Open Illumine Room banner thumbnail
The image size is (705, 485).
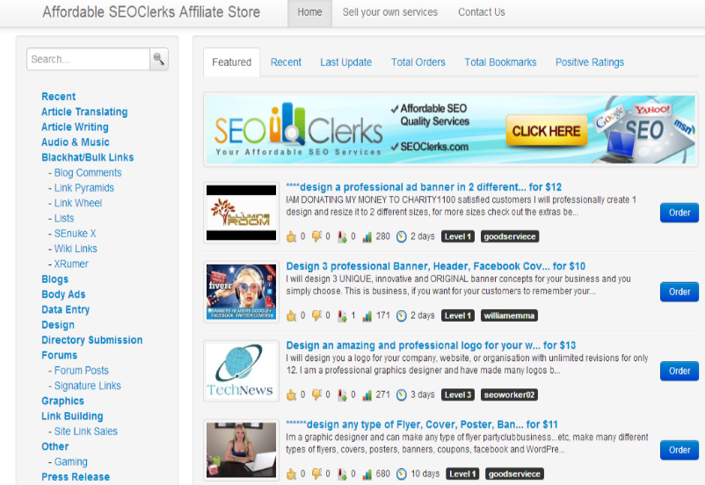click(242, 213)
